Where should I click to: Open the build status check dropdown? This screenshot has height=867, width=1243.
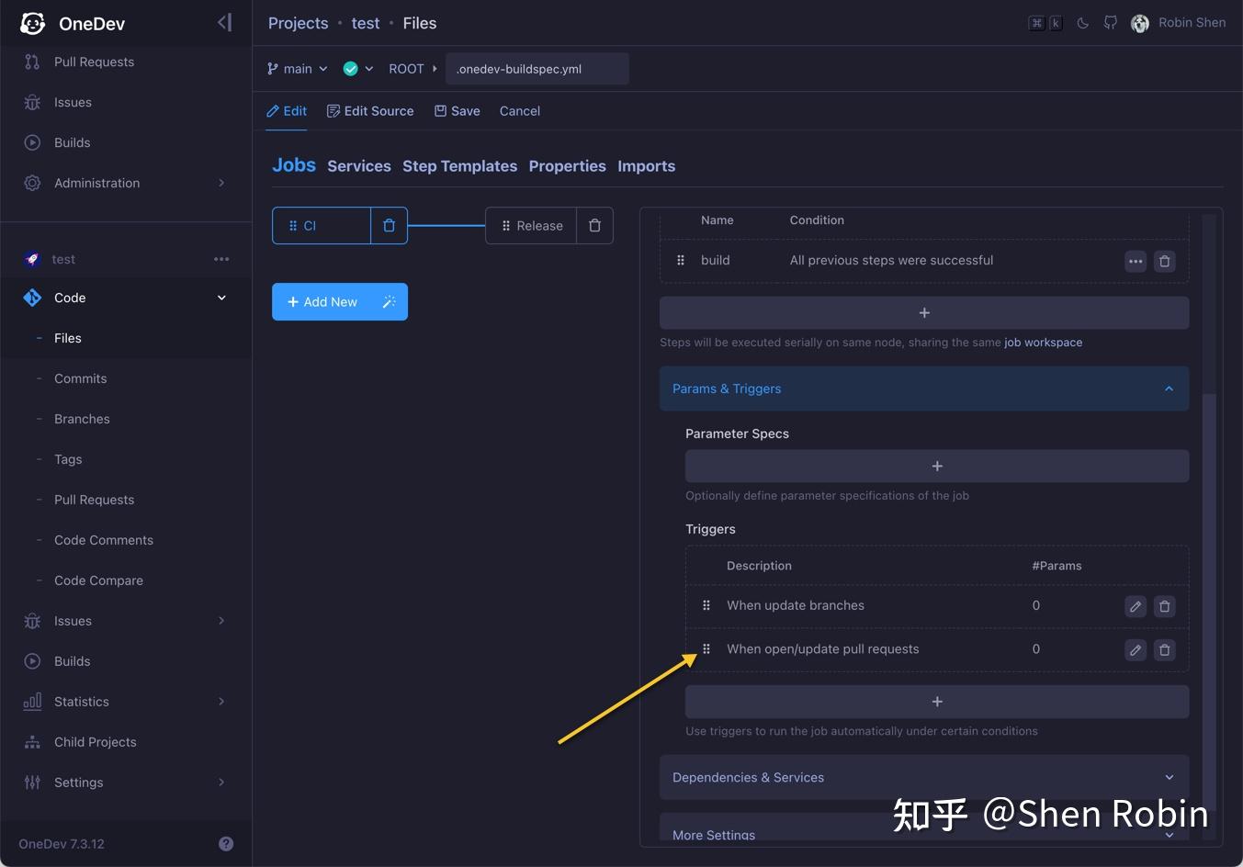click(358, 69)
